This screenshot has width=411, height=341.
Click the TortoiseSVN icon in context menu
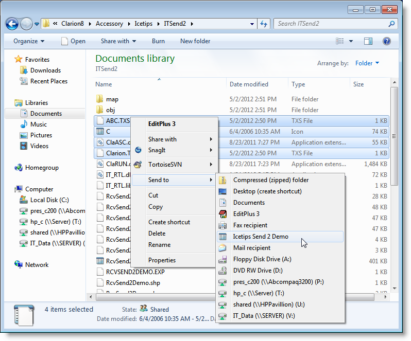[x=138, y=165]
